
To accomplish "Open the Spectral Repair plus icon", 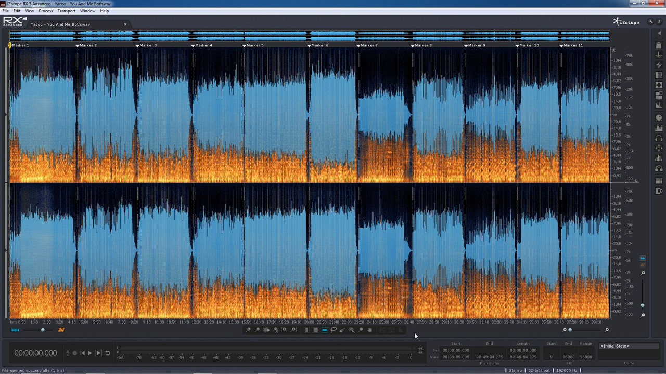I will coord(659,85).
